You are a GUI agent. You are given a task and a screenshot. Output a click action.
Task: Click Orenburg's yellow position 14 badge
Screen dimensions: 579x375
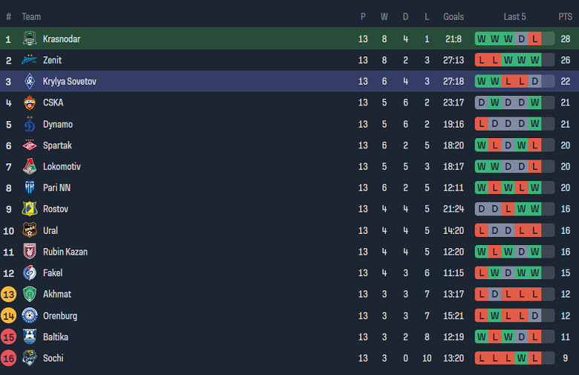[x=9, y=316]
